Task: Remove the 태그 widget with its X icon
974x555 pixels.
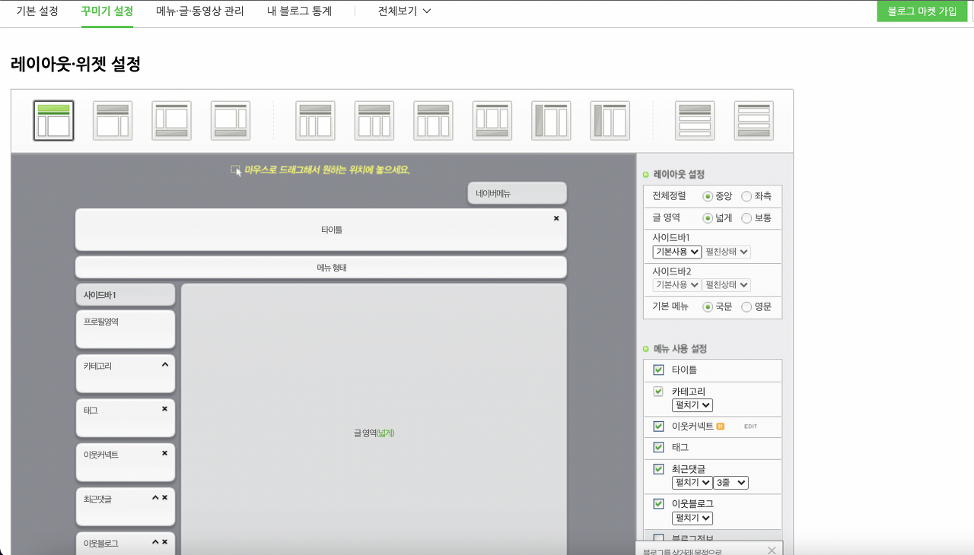Action: (164, 409)
